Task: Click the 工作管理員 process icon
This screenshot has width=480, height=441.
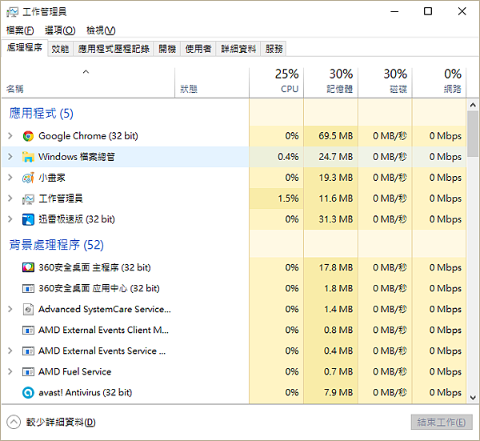Action: coord(28,198)
